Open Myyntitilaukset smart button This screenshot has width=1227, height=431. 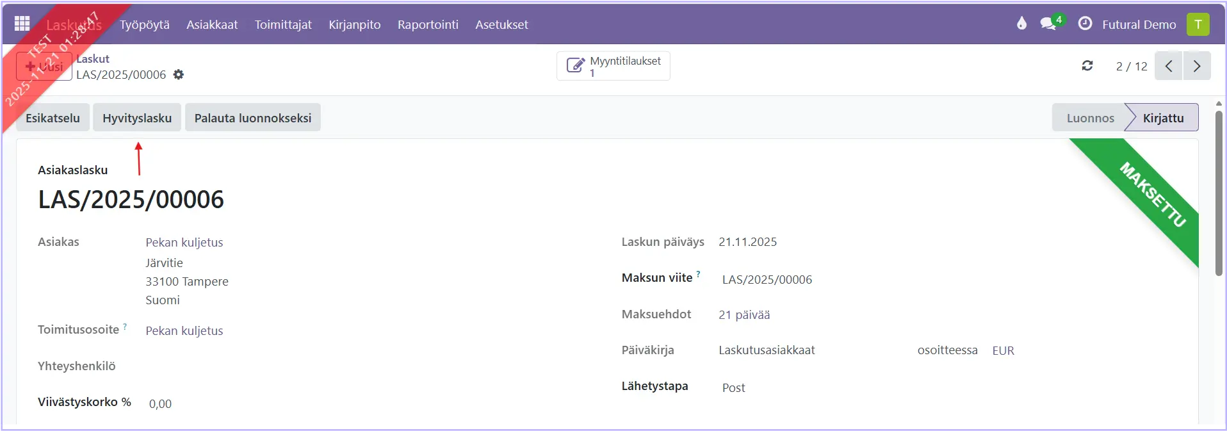pyautogui.click(x=613, y=66)
